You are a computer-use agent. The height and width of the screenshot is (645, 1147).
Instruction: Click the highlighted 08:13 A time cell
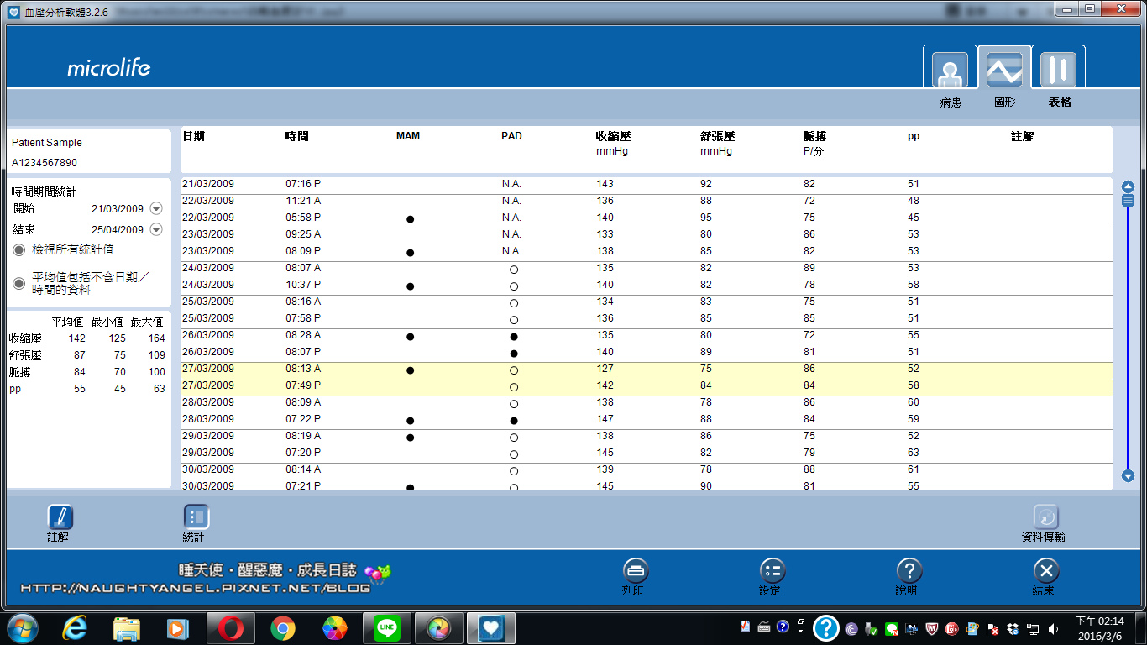click(303, 369)
